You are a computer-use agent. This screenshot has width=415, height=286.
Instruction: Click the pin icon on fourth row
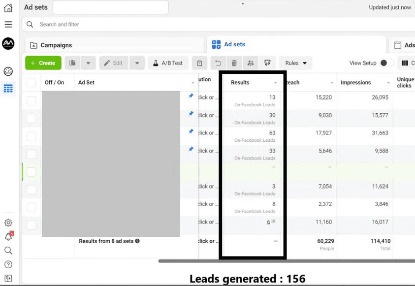(x=191, y=149)
